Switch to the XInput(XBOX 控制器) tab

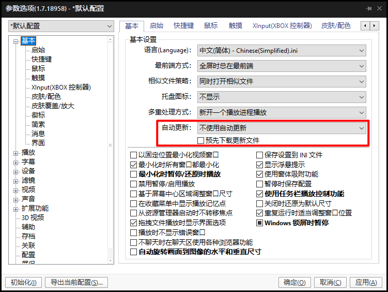click(282, 25)
